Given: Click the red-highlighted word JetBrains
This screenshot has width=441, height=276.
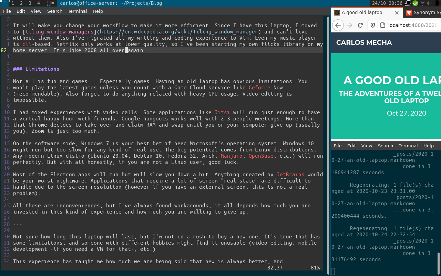Looking at the screenshot, I should click(x=290, y=175).
